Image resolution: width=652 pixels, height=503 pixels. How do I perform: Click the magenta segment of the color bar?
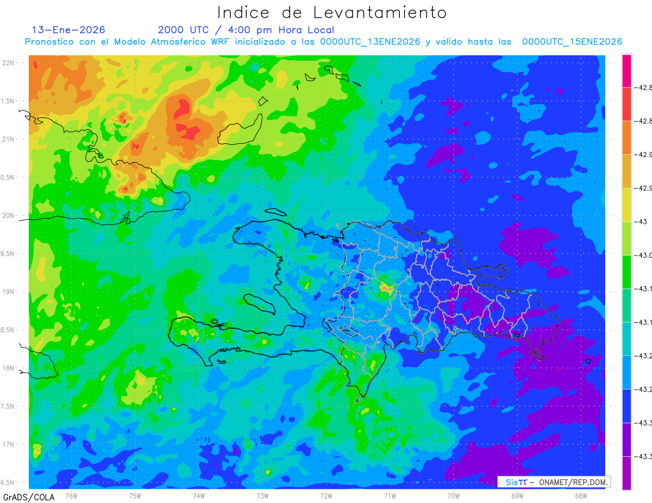pyautogui.click(x=626, y=71)
